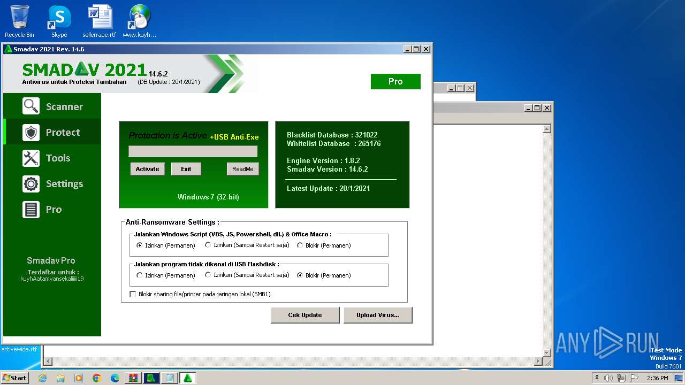The width and height of the screenshot is (685, 385).
Task: Click the Smadav title bar logo icon
Action: coord(8,49)
